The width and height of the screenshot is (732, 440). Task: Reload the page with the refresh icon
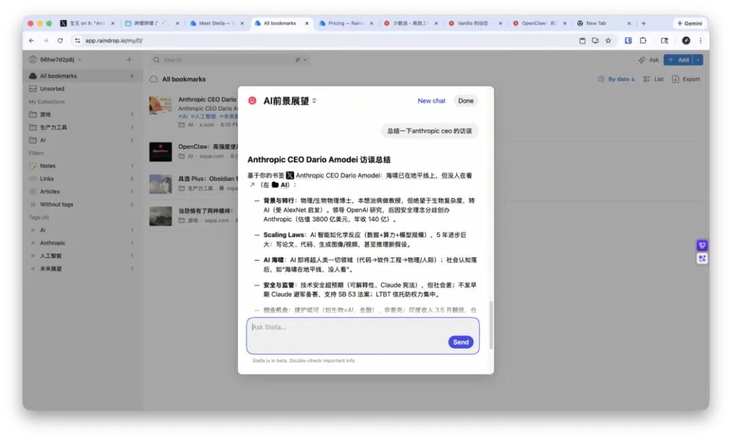coord(60,41)
